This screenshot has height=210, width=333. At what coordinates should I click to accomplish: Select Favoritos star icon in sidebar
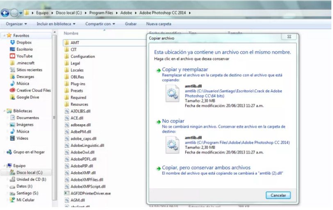tap(9, 35)
